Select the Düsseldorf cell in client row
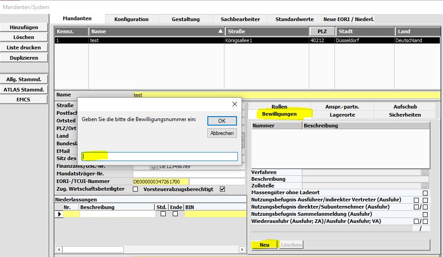 364,40
